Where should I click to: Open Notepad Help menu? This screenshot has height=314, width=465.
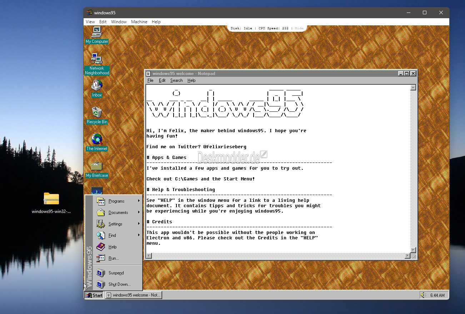(191, 80)
